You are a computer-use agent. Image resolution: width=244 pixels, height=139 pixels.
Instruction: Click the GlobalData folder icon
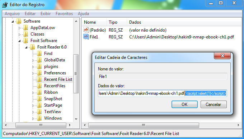(39, 60)
